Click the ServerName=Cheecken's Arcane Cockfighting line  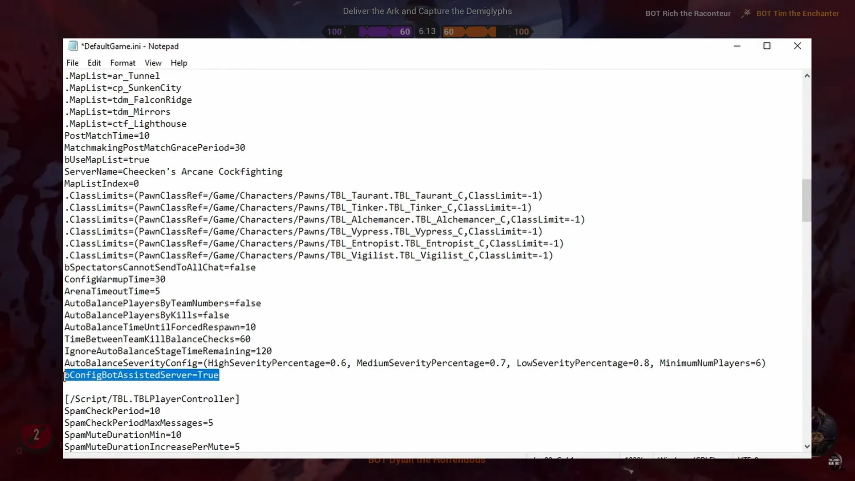[x=173, y=171]
